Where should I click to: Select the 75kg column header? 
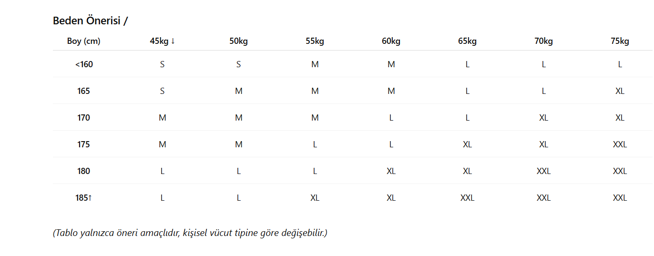620,41
